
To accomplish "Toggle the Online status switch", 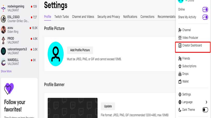I will [x=205, y=9].
